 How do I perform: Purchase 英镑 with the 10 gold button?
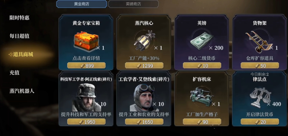[202, 66]
